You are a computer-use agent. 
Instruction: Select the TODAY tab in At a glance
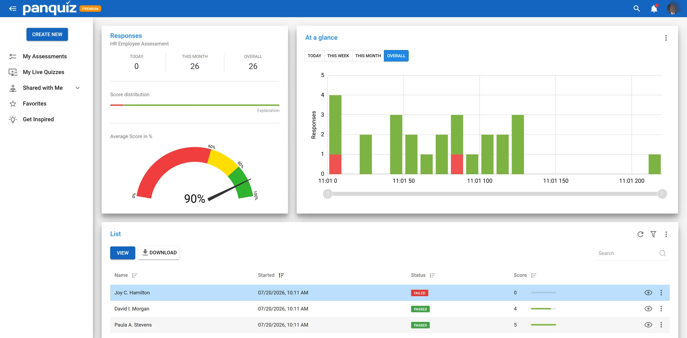[x=314, y=56]
